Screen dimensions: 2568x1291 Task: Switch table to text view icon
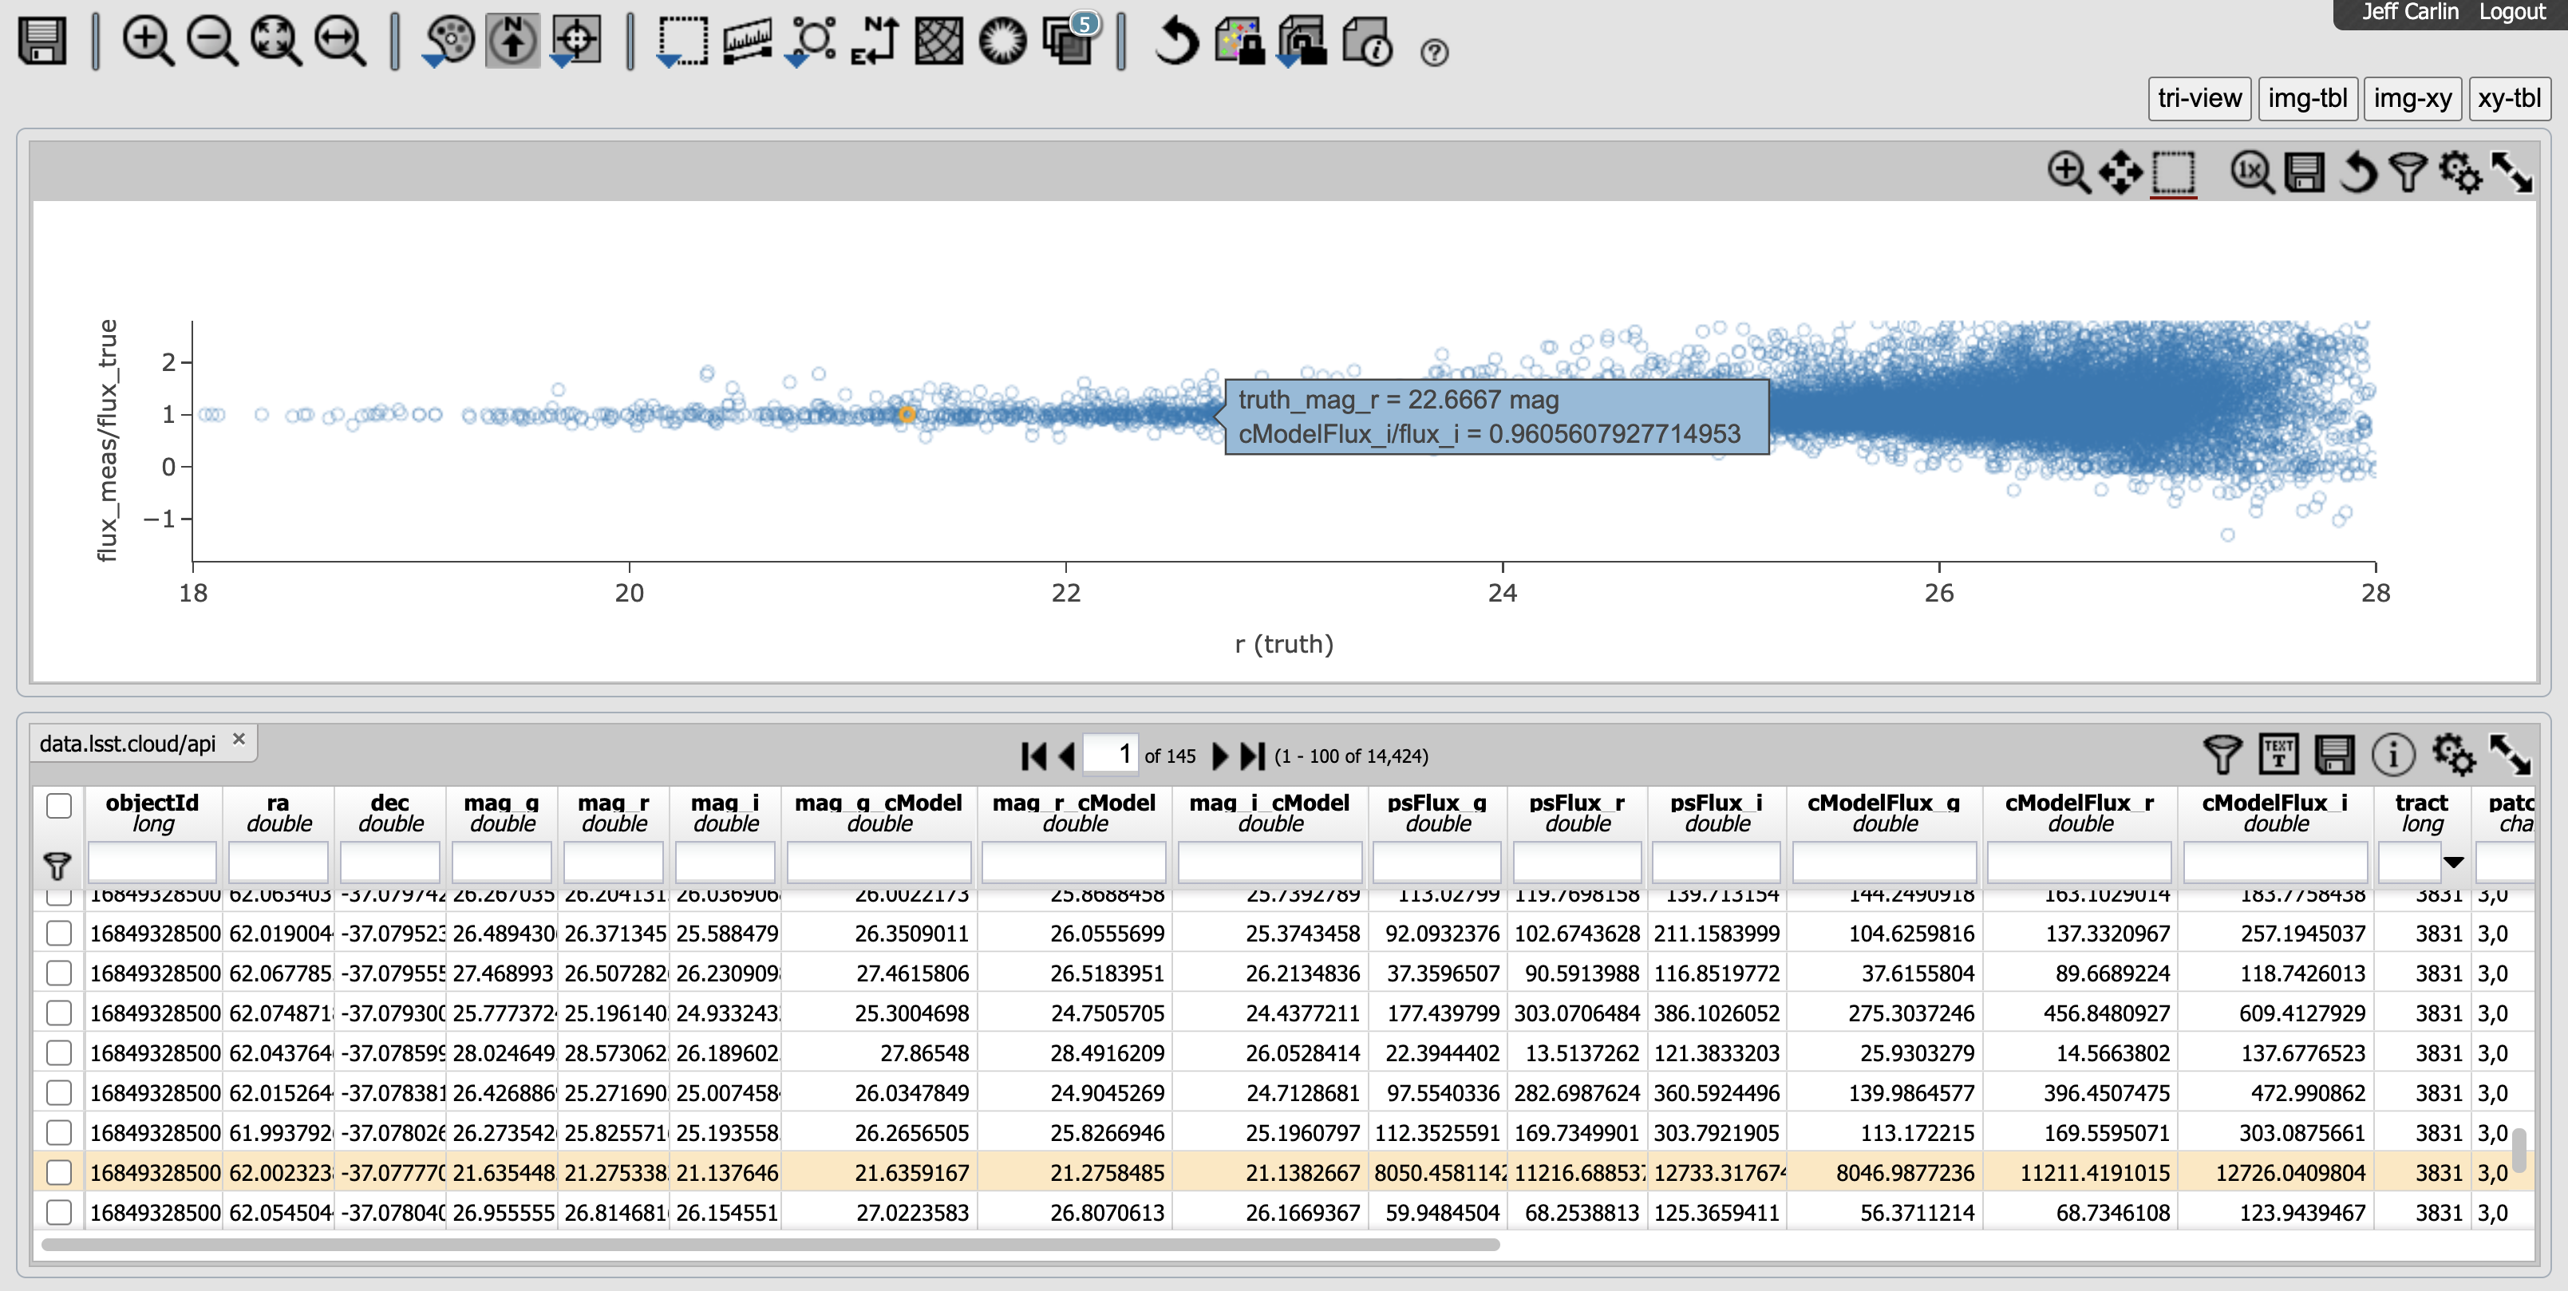pyautogui.click(x=2278, y=755)
